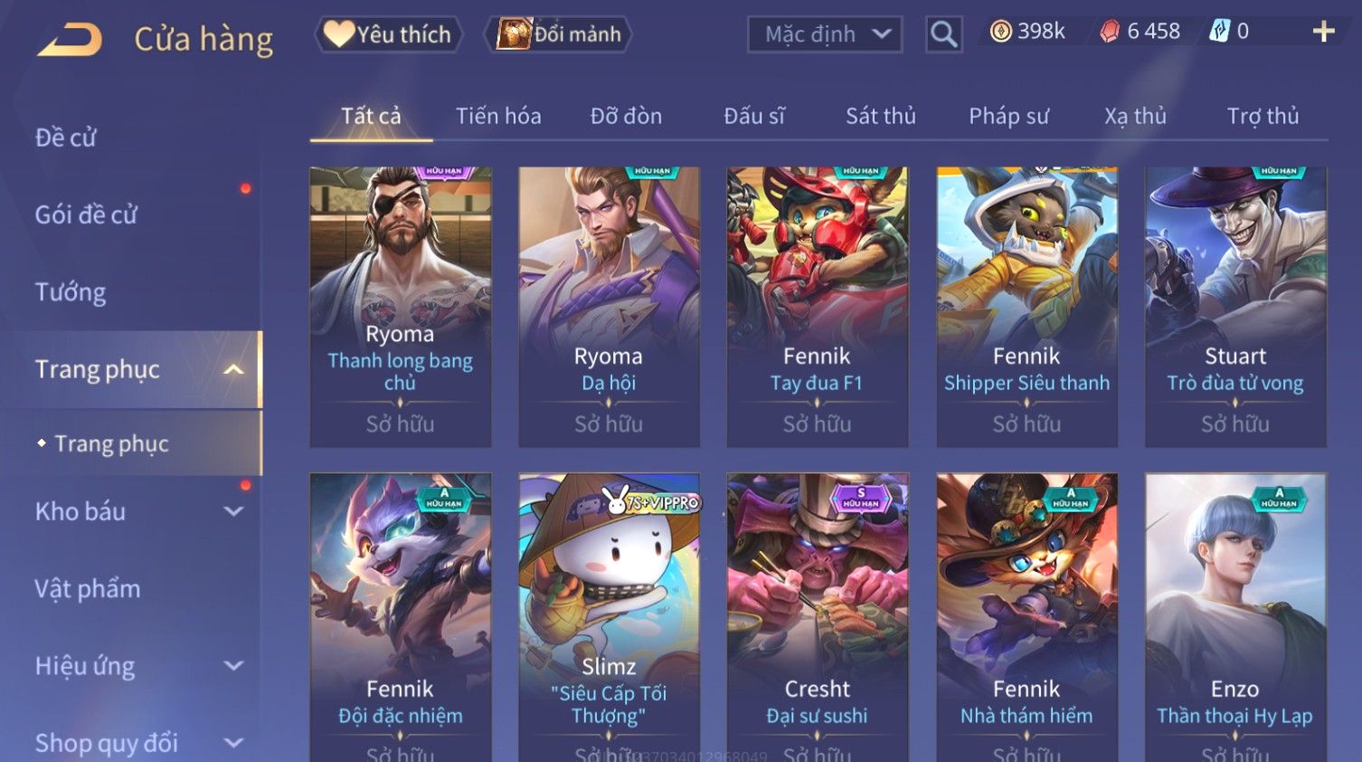Open the Mặc định sort dropdown
Screen dimensions: 1362x762
(825, 34)
